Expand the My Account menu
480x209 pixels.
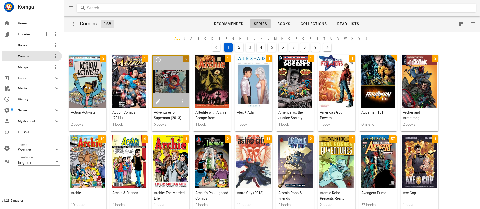(57, 121)
